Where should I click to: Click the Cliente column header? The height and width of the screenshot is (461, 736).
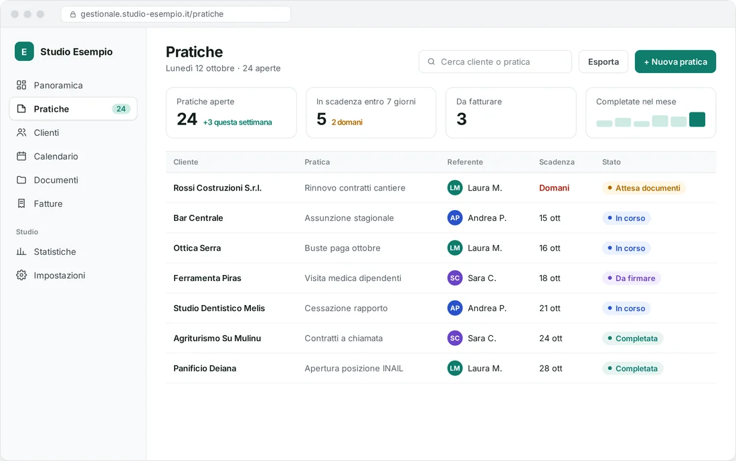186,162
